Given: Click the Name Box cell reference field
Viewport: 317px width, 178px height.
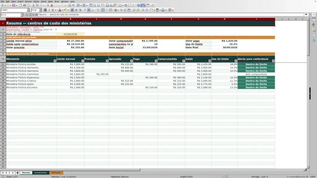Looking at the screenshot, I should click(x=11, y=15).
